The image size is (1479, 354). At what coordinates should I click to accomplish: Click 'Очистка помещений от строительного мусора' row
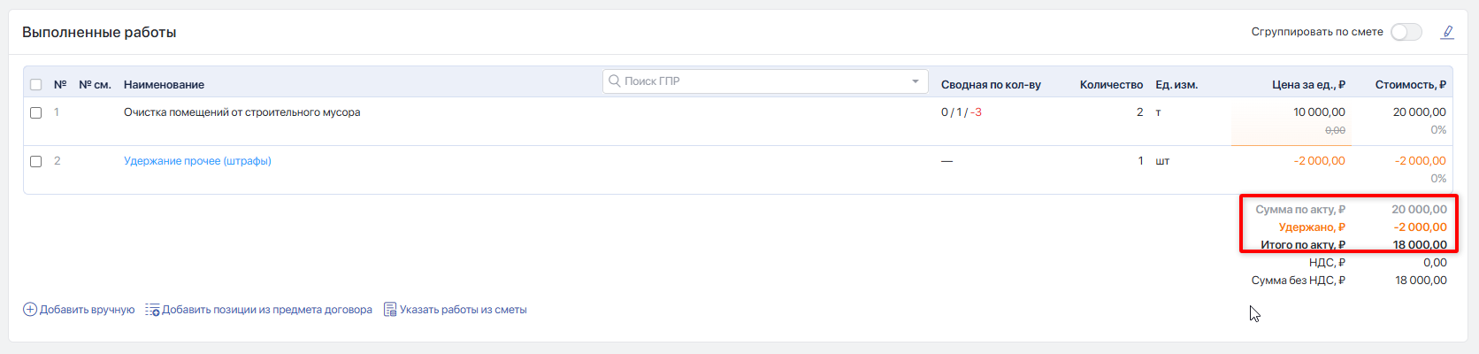pos(241,112)
